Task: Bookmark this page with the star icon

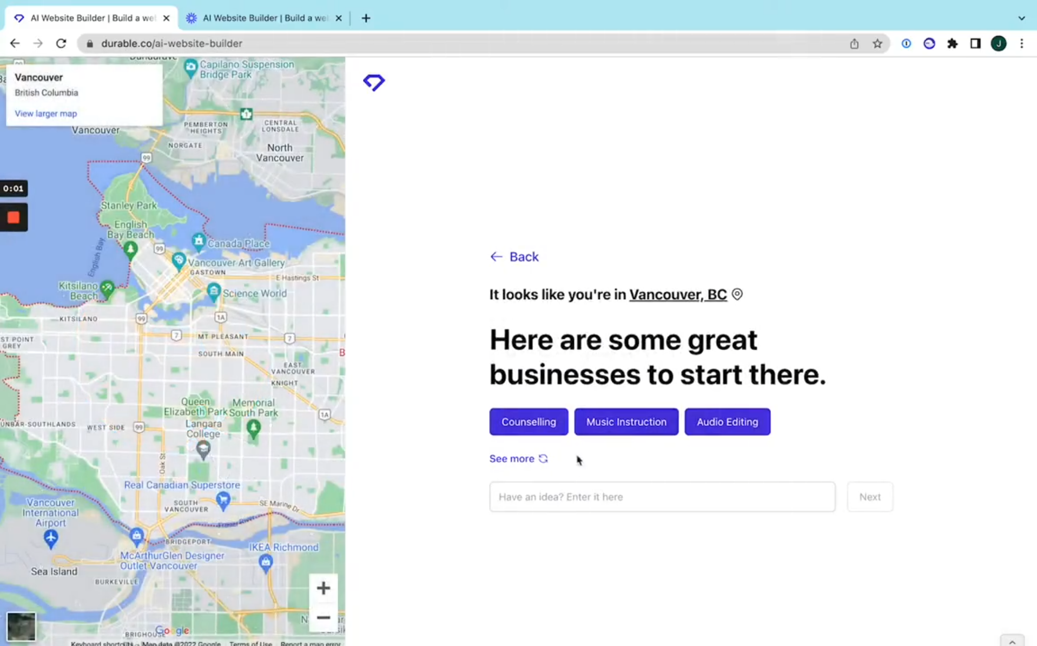Action: pyautogui.click(x=877, y=43)
